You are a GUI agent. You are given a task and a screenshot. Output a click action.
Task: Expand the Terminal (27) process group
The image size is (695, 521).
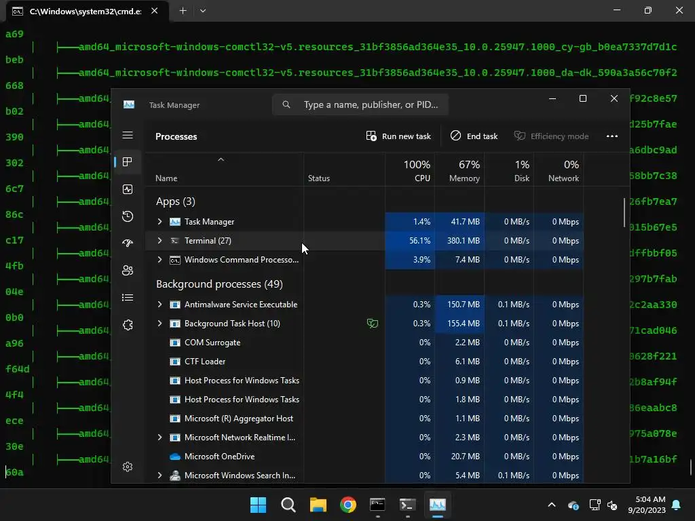[x=159, y=241]
